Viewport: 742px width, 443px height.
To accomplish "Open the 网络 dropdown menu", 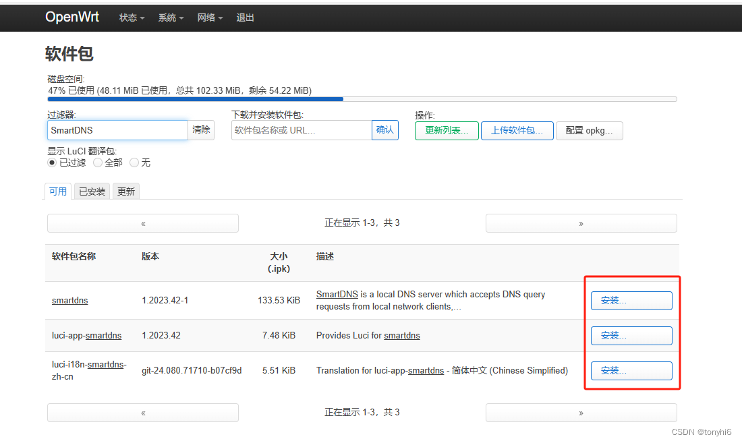I will pos(210,18).
